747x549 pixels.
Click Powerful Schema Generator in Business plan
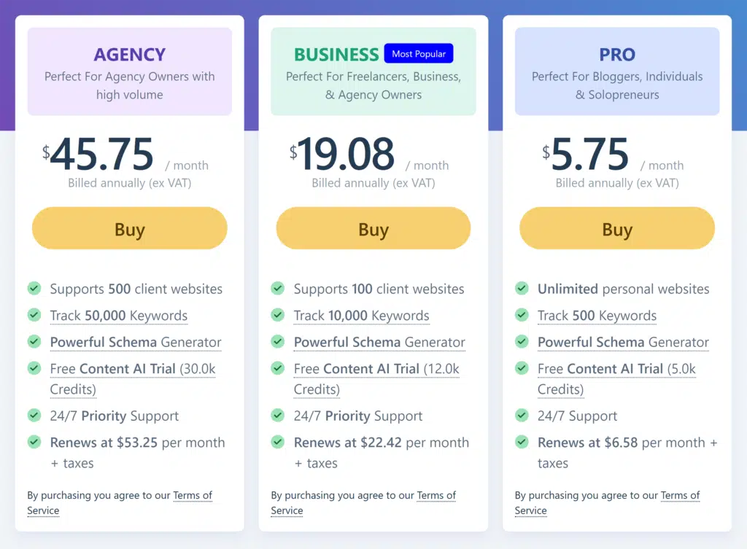pyautogui.click(x=379, y=342)
